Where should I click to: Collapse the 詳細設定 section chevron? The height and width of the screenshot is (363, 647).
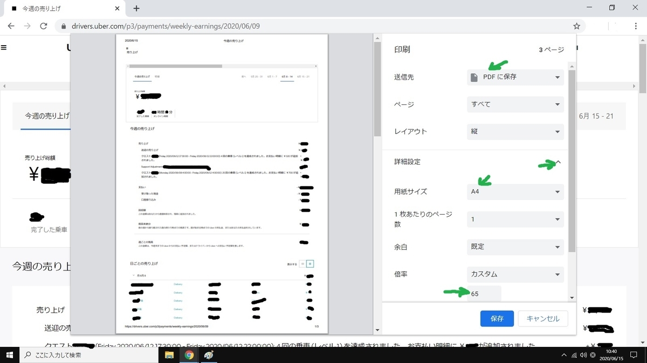click(558, 162)
